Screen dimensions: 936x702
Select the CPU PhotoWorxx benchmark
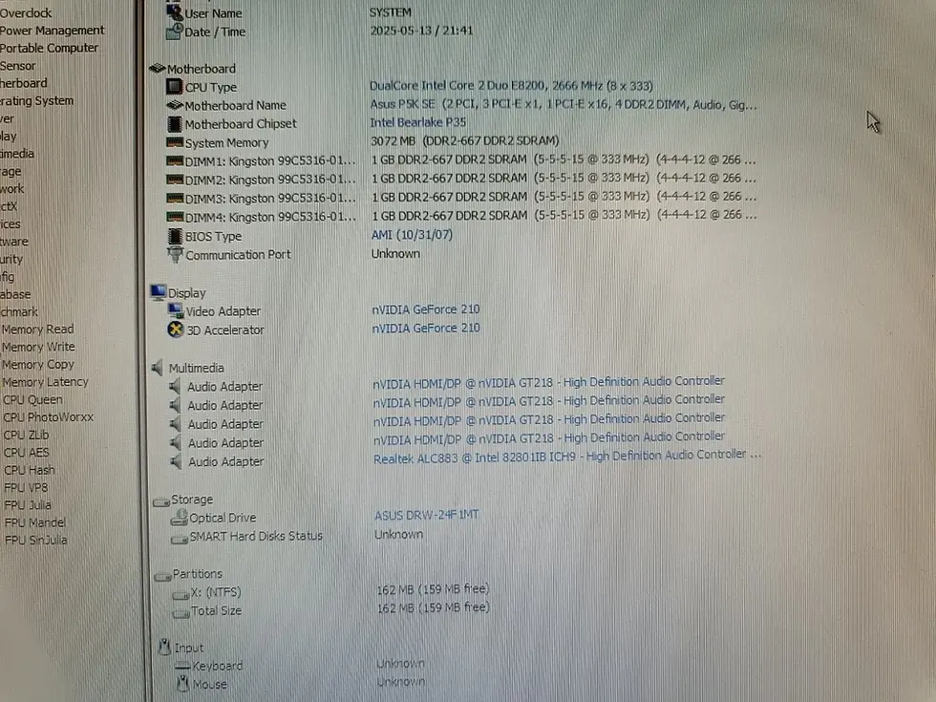pyautogui.click(x=49, y=416)
